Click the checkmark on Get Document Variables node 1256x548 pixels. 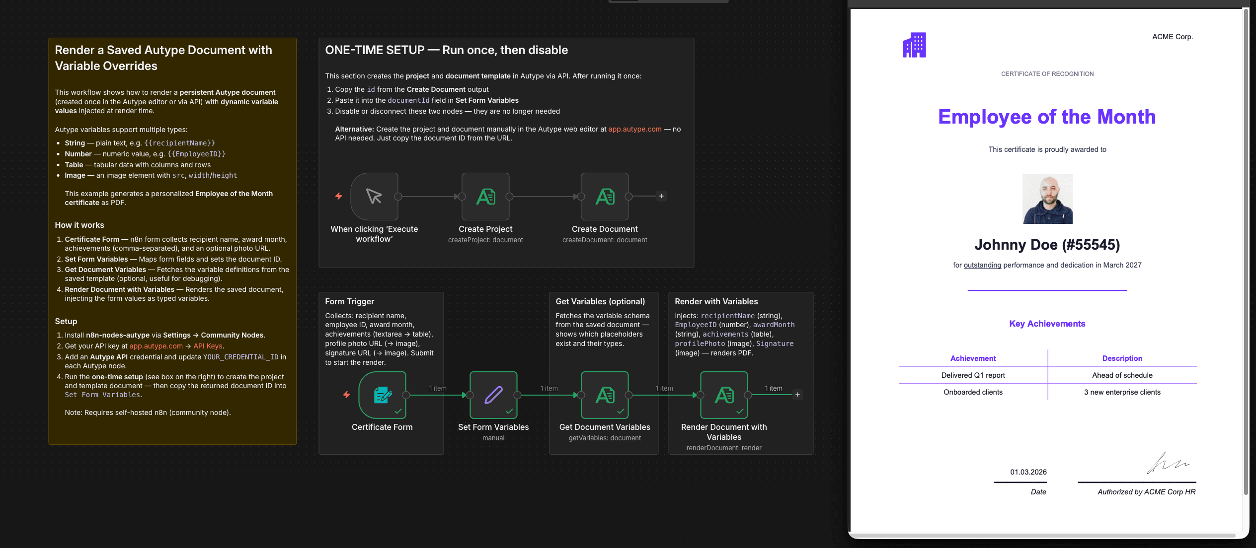point(622,411)
